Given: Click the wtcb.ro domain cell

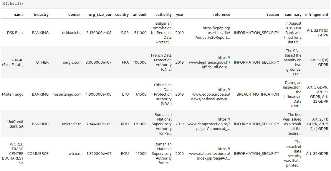Looking at the screenshot, I should click(75, 154).
